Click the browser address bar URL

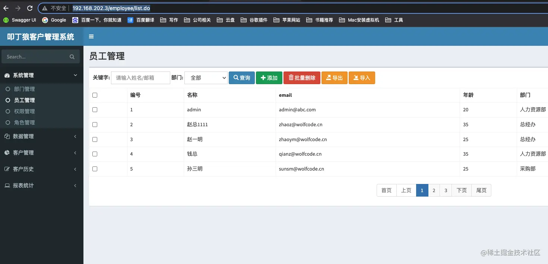(x=111, y=8)
